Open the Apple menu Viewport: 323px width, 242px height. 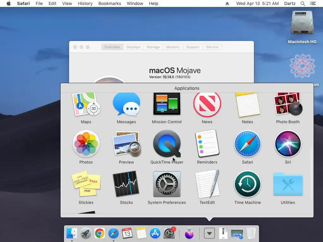(9, 3)
